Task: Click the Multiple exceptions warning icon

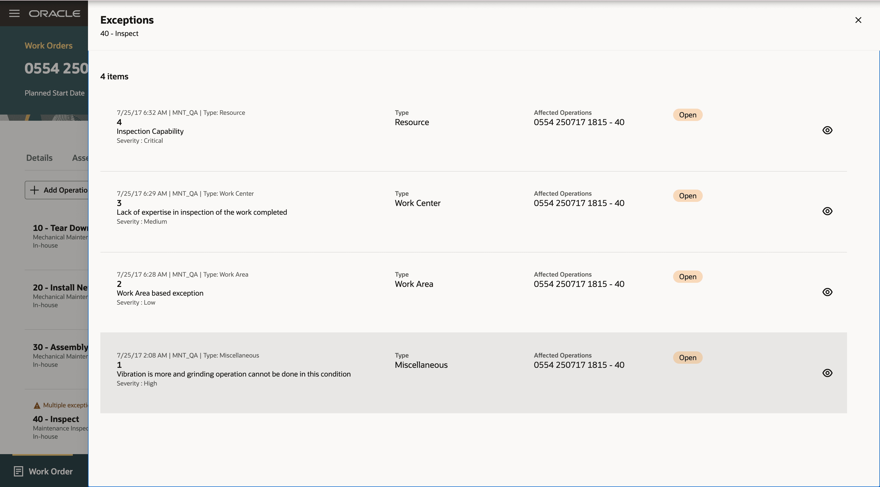Action: pos(37,406)
